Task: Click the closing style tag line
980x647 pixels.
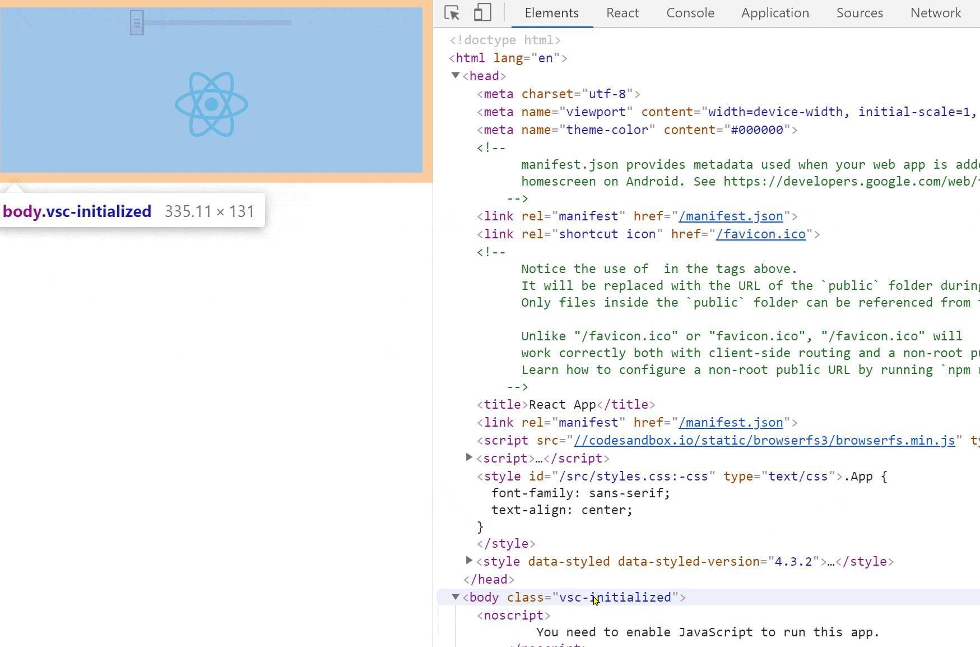Action: click(506, 544)
